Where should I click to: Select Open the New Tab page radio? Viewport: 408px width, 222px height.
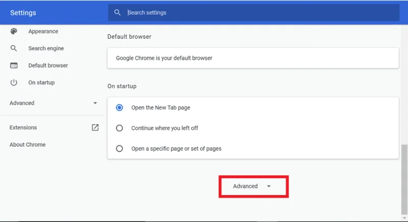point(119,107)
